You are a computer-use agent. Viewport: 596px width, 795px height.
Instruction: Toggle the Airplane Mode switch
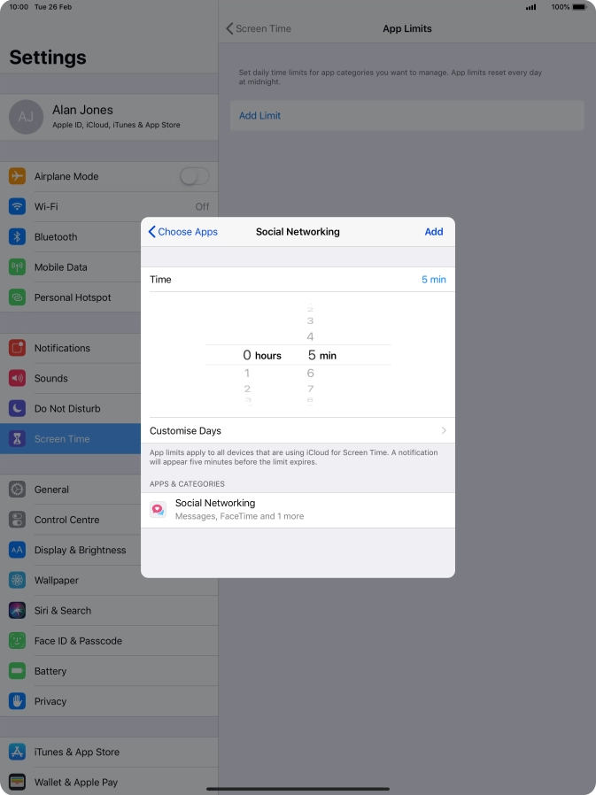(194, 176)
